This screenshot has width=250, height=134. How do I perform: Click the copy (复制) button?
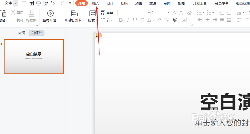[17, 20]
